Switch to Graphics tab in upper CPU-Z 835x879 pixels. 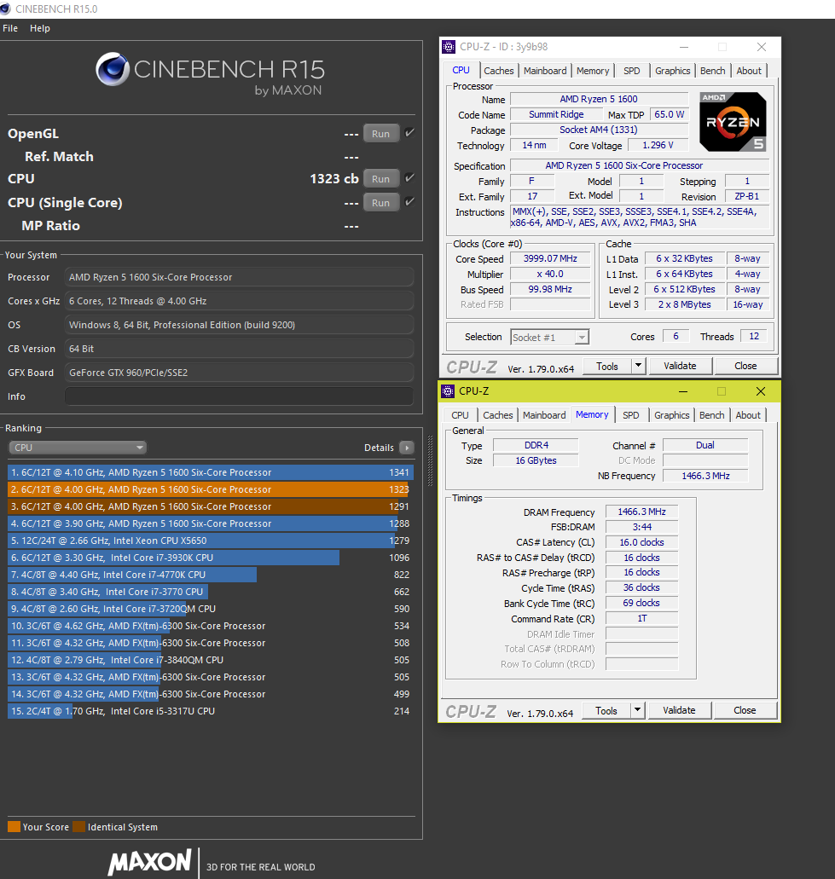pos(672,71)
